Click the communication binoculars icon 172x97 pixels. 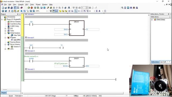69,8
